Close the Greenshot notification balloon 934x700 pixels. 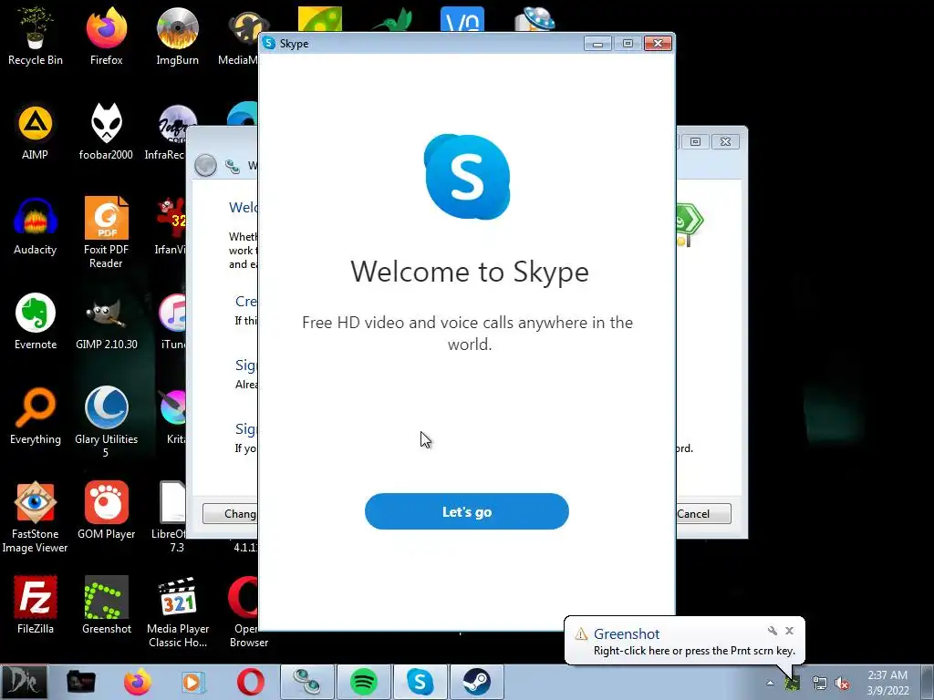point(789,631)
